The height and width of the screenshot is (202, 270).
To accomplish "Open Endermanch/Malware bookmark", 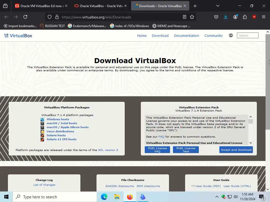I will pyautogui.click(x=87, y=26).
